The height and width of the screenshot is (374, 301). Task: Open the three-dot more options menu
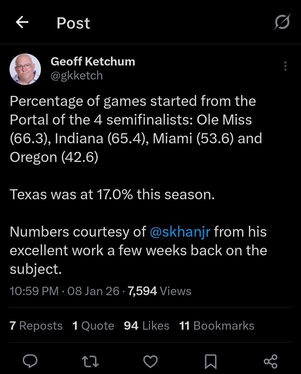(285, 66)
